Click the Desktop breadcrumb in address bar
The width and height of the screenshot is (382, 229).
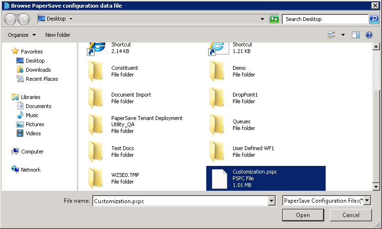coord(56,19)
